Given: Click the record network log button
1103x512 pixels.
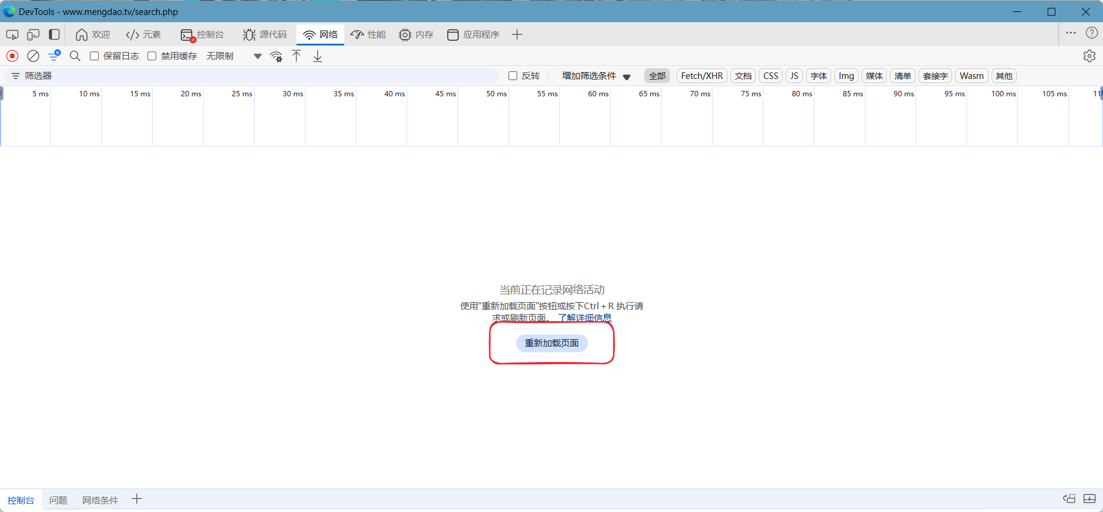Looking at the screenshot, I should (12, 56).
